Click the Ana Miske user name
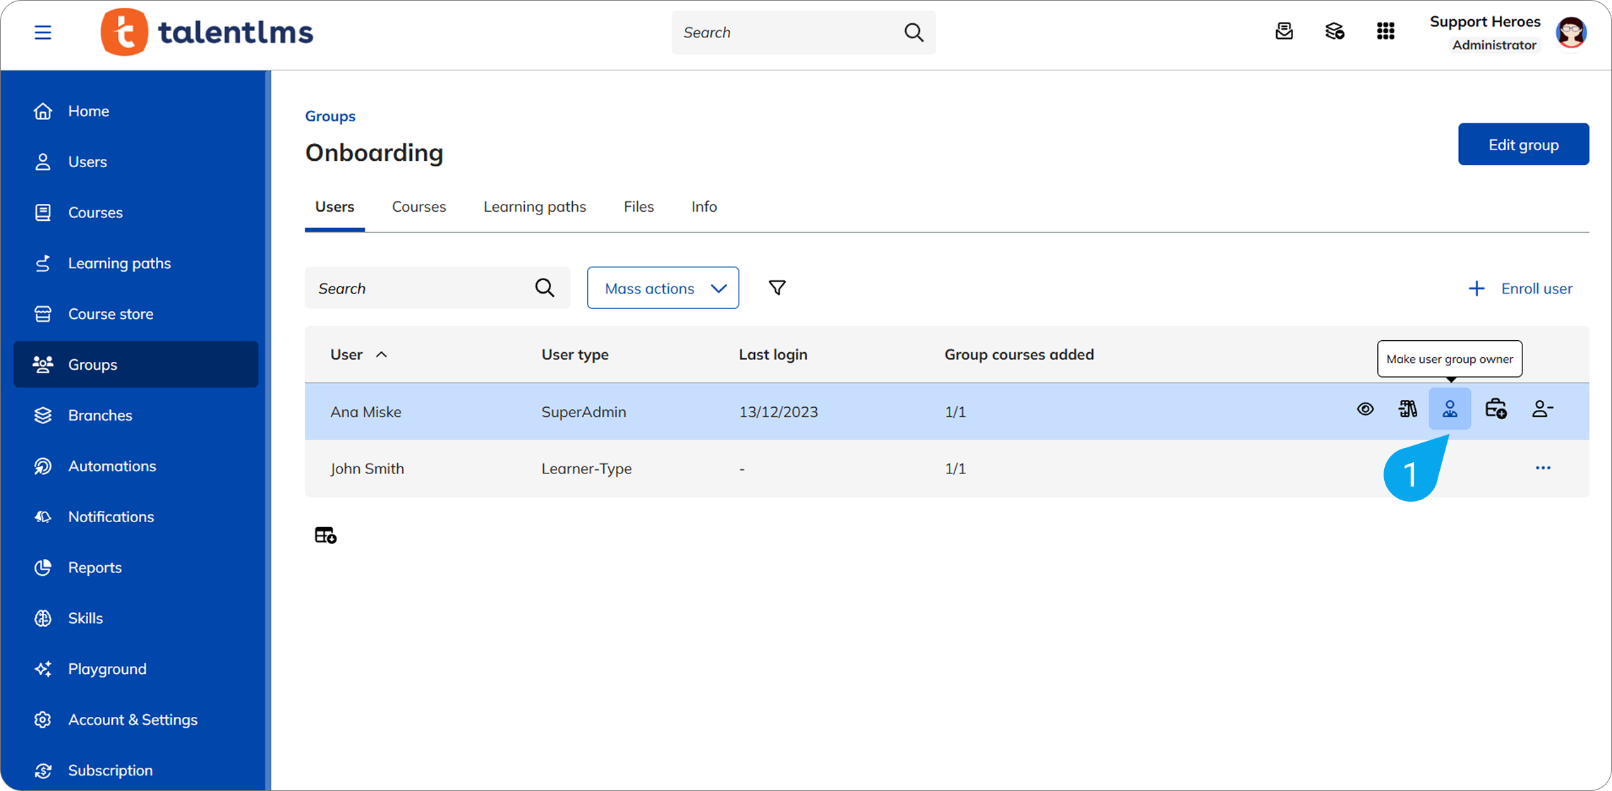Viewport: 1612px width, 791px height. point(365,412)
